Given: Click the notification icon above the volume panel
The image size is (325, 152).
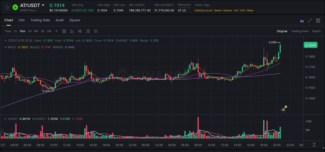Looking at the screenshot, I should pos(283,109).
